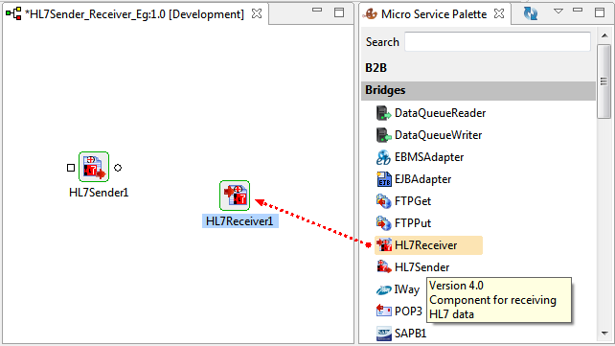This screenshot has height=346, width=615.
Task: Switch to the Micro Service Palette tab
Action: (x=435, y=14)
